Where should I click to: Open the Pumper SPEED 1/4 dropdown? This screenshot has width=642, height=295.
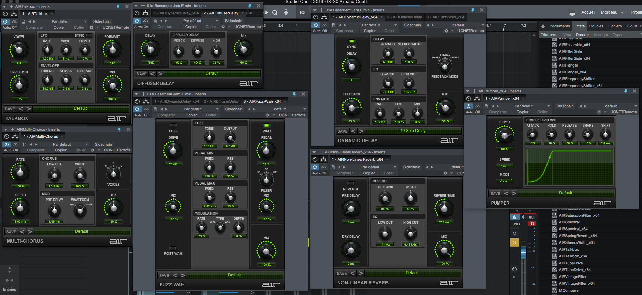pos(505,166)
